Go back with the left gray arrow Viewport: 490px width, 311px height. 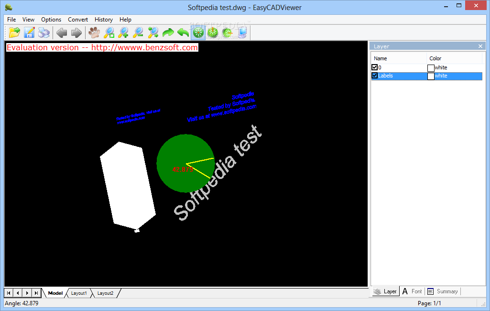[62, 33]
